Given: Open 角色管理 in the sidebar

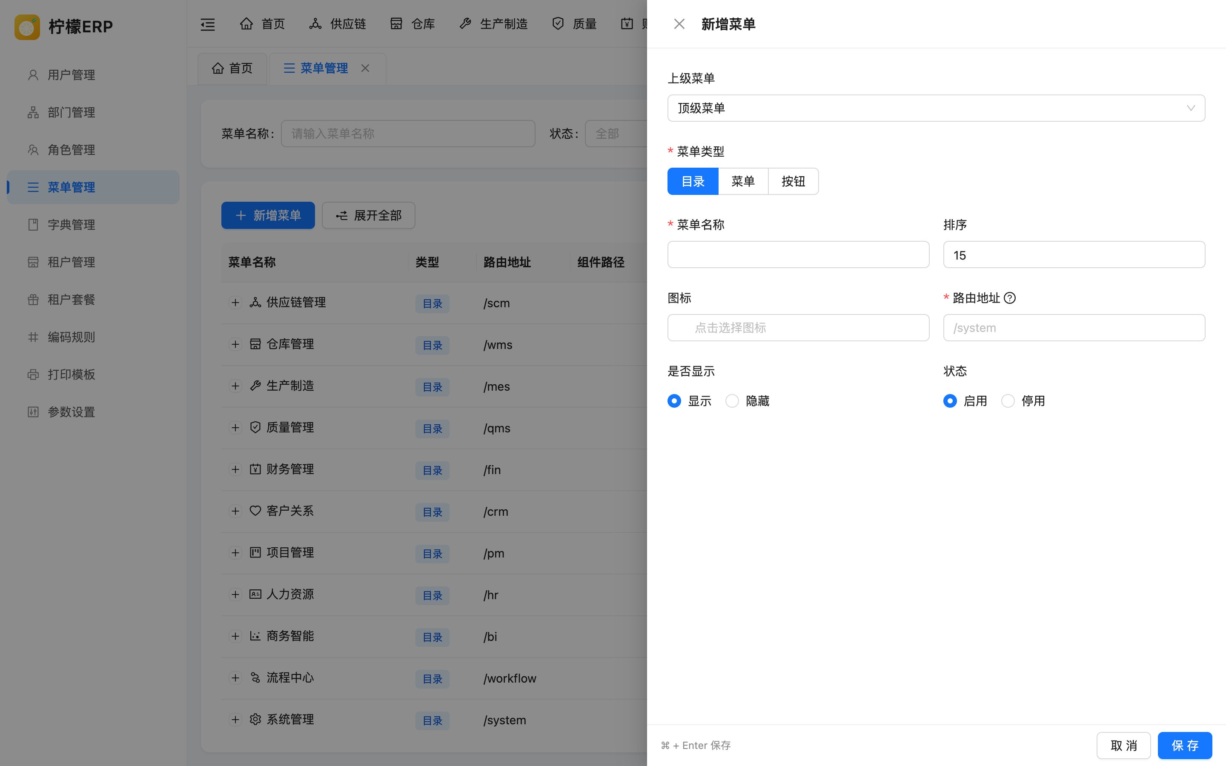Looking at the screenshot, I should coord(93,150).
